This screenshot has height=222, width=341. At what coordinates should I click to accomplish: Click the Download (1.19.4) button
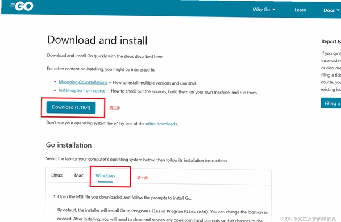pyautogui.click(x=71, y=107)
